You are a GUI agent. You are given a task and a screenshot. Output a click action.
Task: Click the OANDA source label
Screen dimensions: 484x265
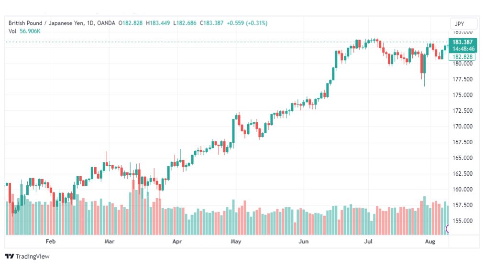pos(106,23)
